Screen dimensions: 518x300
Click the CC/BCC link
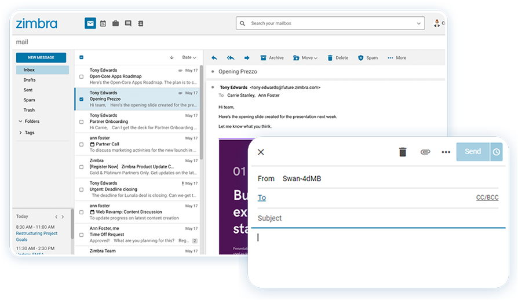(x=487, y=197)
